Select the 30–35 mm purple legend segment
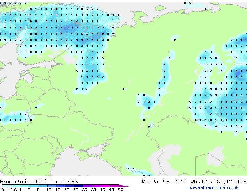Screen dimensions: 247x191 click(88, 186)
